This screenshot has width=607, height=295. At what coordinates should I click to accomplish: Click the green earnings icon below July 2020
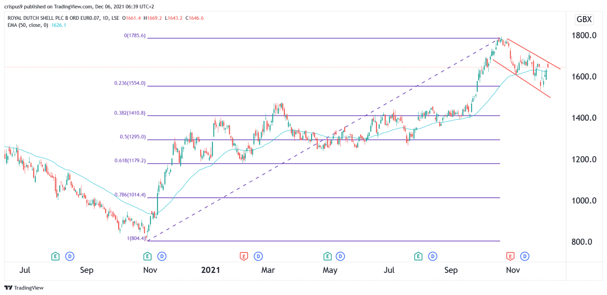pyautogui.click(x=55, y=256)
